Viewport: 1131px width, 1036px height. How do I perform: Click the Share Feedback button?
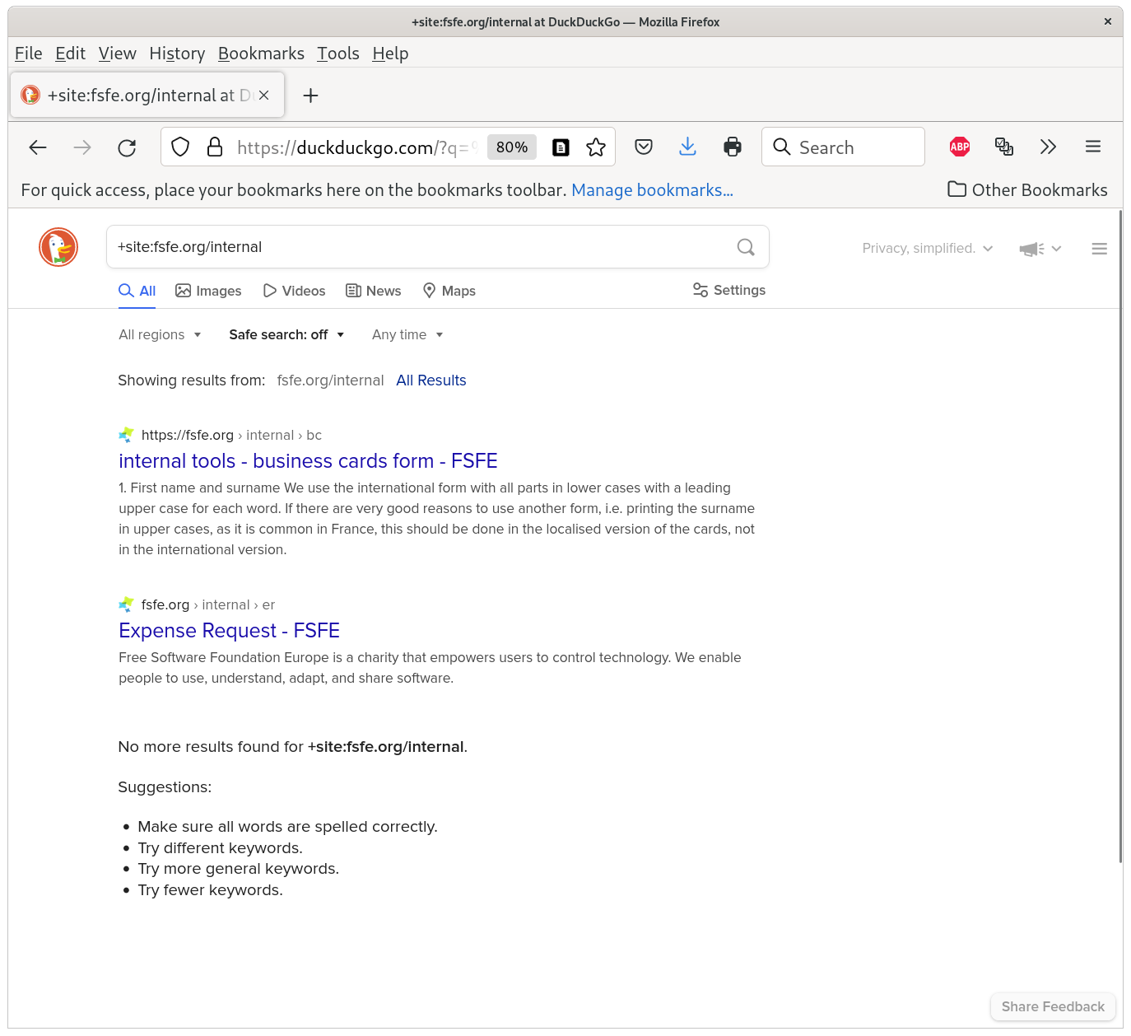coord(1053,1006)
